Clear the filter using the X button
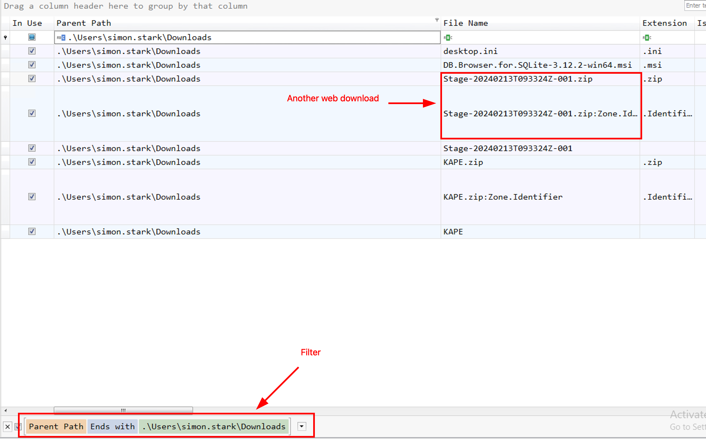 point(7,427)
